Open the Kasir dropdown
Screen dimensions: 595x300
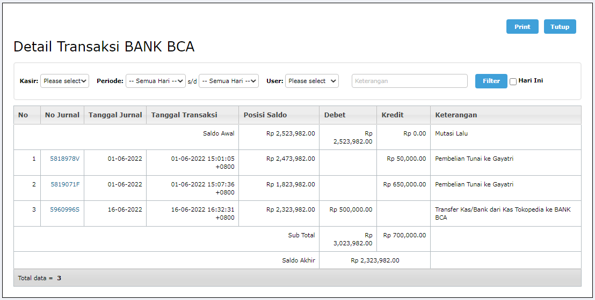click(64, 81)
